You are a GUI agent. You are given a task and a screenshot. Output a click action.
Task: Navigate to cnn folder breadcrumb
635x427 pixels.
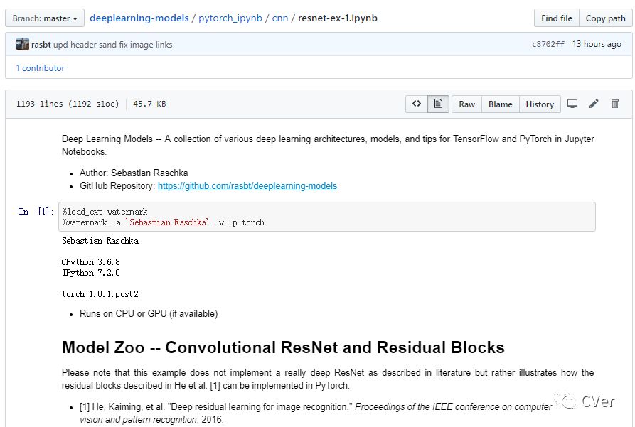[279, 18]
